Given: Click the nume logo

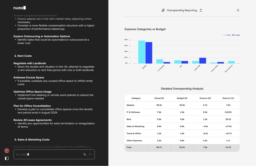Looking at the screenshot, I should [x=19, y=8].
